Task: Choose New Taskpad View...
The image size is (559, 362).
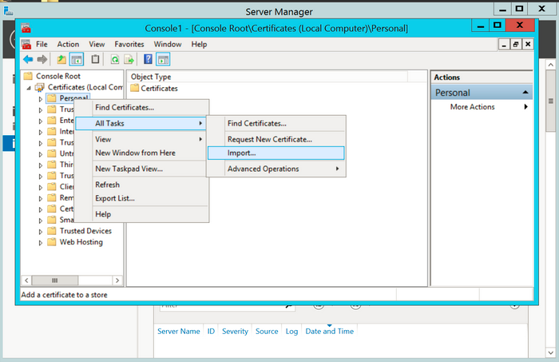Action: point(142,169)
